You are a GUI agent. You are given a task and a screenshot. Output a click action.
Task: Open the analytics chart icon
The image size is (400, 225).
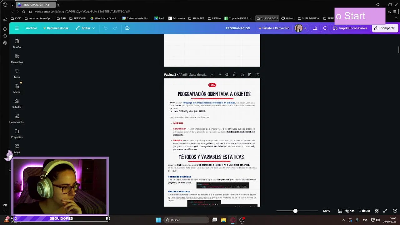coord(315,28)
